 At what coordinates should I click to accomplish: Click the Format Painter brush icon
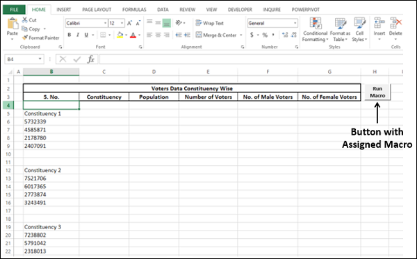(x=25, y=37)
